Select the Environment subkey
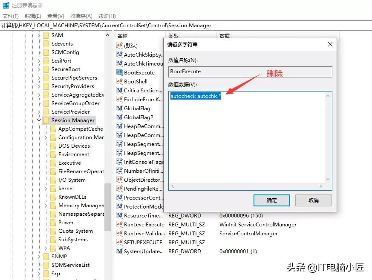The width and height of the screenshot is (372, 280). [74, 154]
